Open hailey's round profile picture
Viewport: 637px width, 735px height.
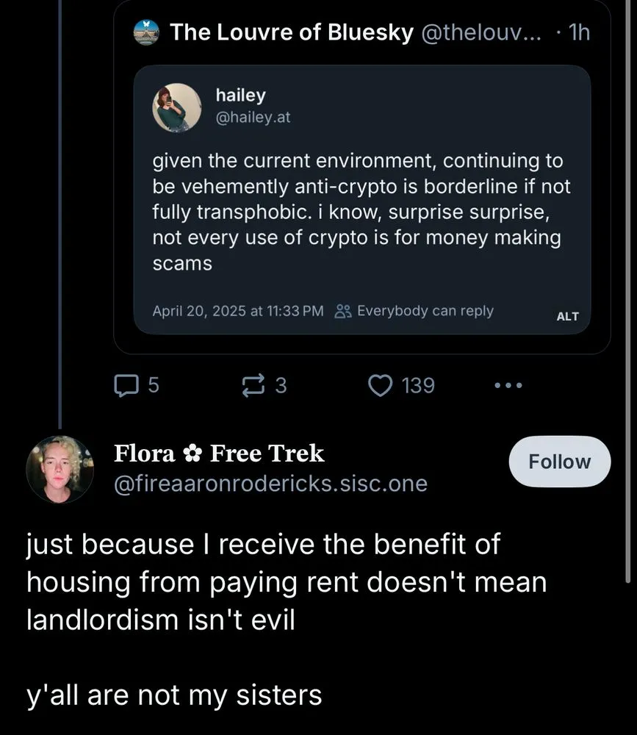pos(176,107)
